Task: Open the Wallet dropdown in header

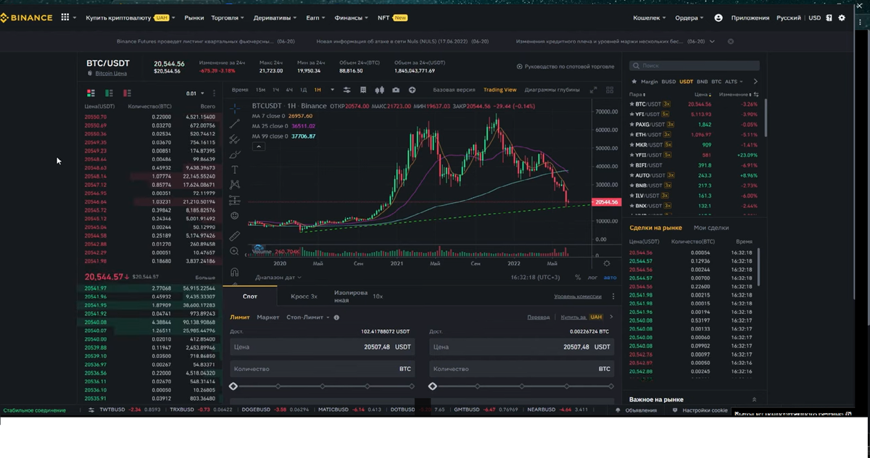Action: (x=651, y=17)
